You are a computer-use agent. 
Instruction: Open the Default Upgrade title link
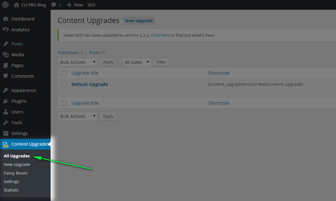coord(90,84)
